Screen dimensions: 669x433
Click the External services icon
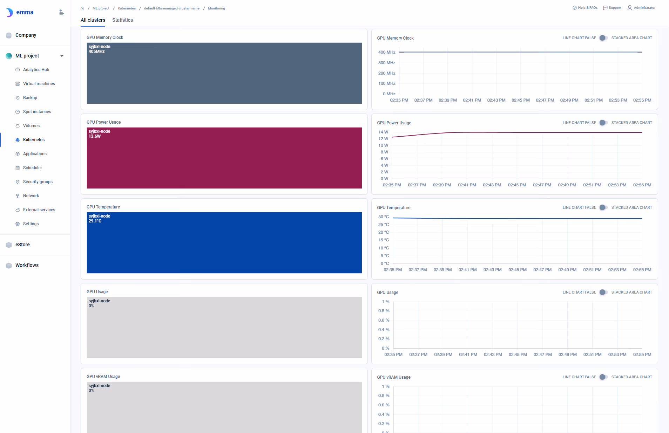point(18,210)
